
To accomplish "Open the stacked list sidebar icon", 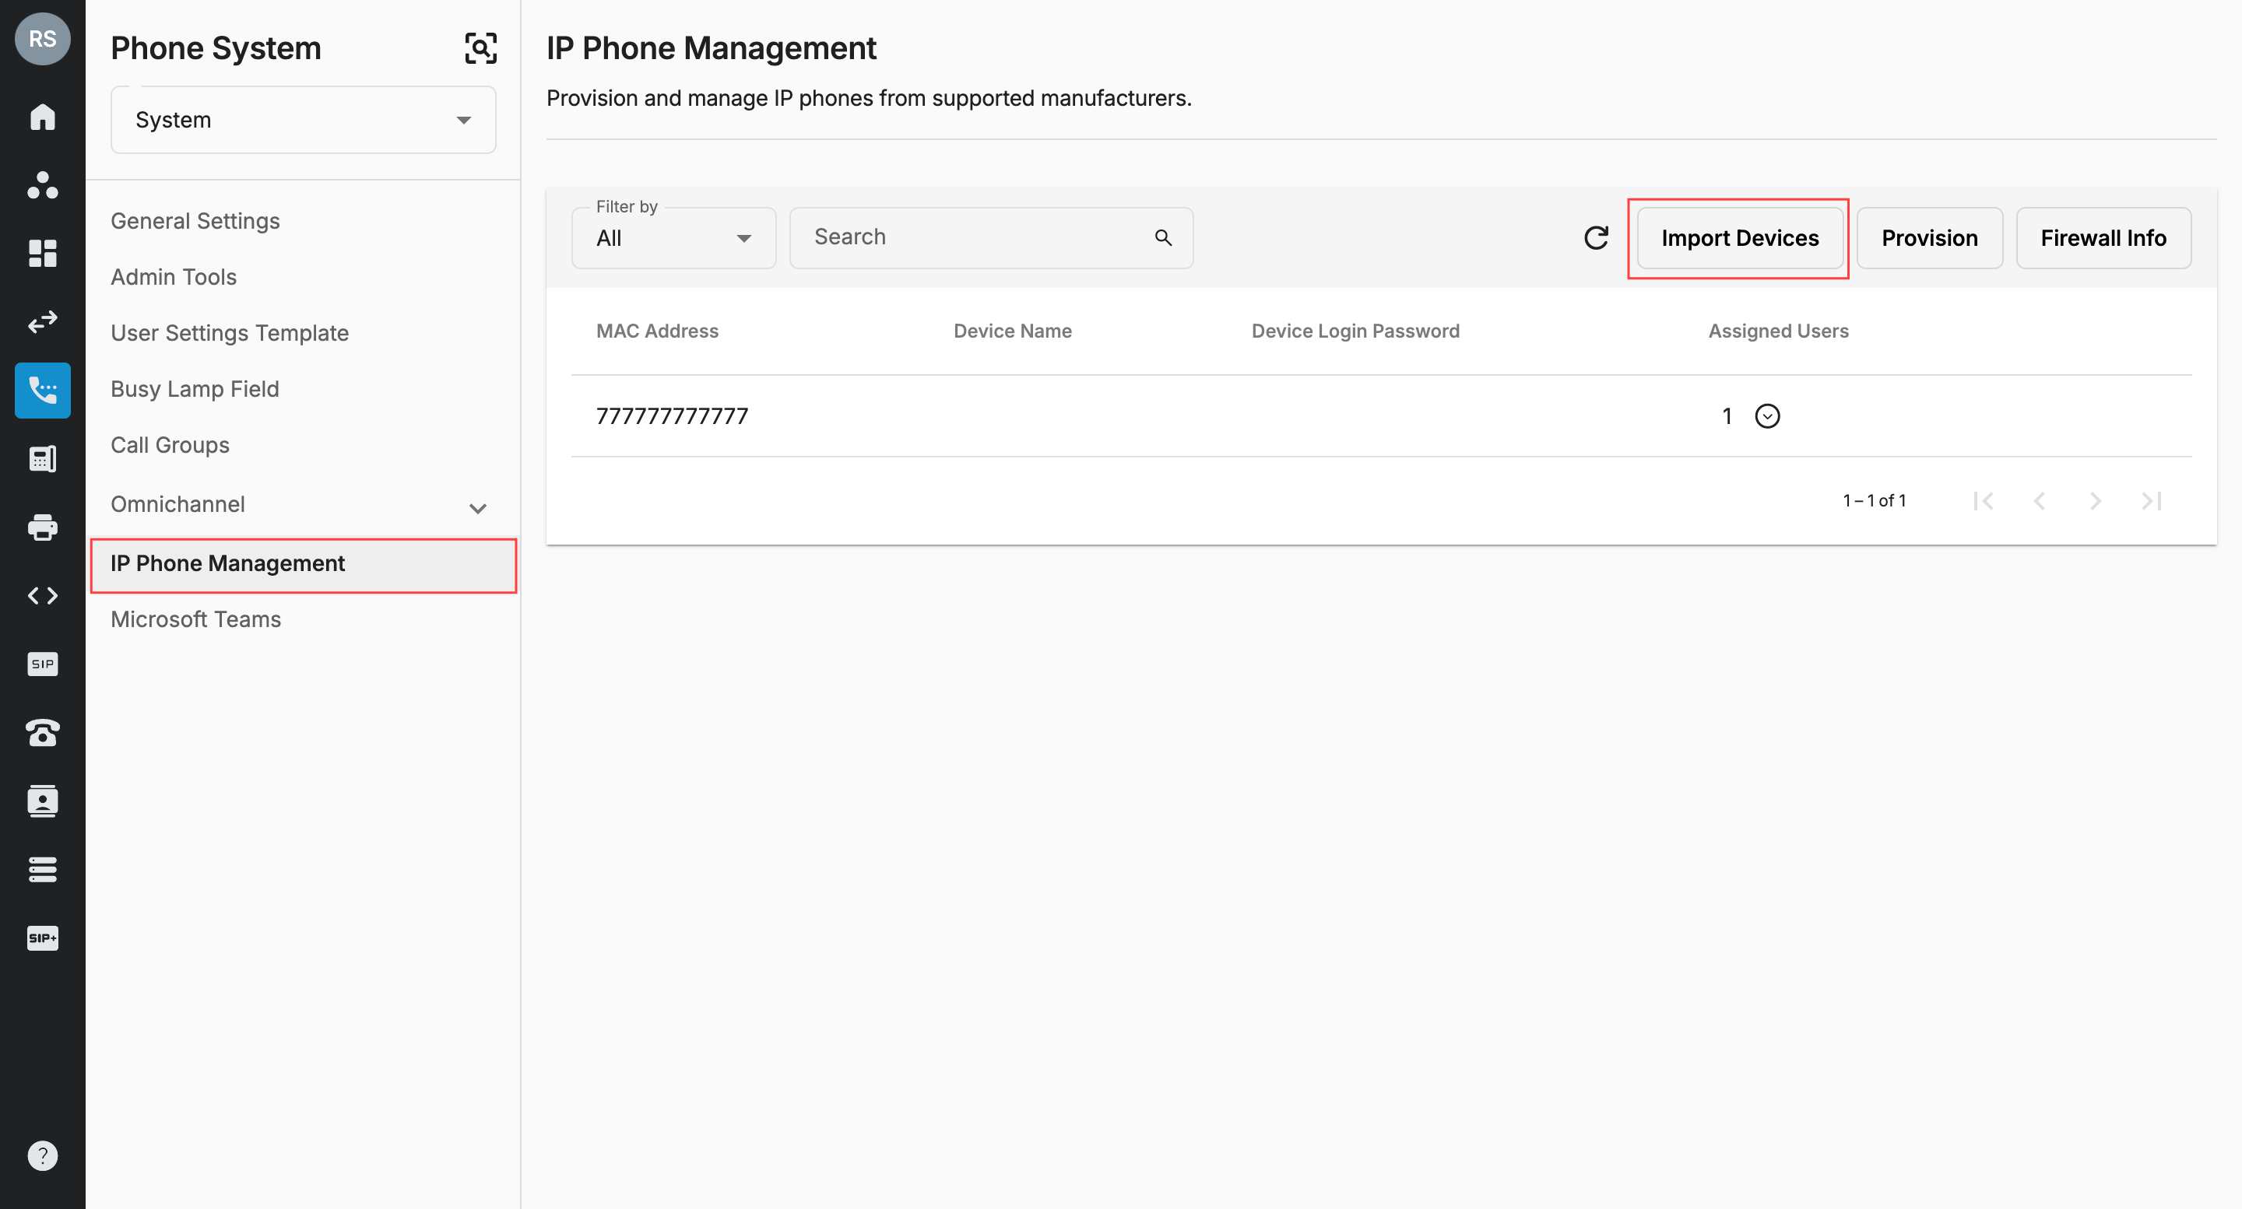I will pyautogui.click(x=42, y=869).
